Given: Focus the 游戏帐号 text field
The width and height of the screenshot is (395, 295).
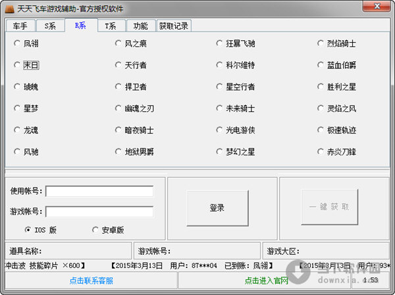Looking at the screenshot, I should [99, 211].
